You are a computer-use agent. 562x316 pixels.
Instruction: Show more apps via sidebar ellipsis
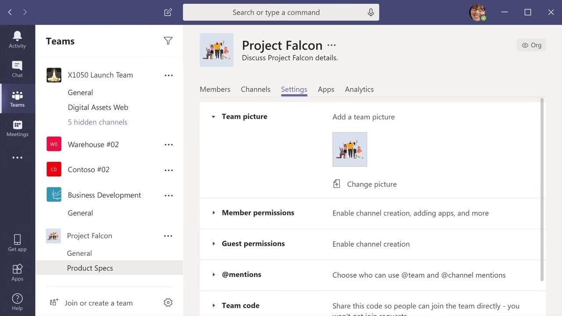point(17,158)
